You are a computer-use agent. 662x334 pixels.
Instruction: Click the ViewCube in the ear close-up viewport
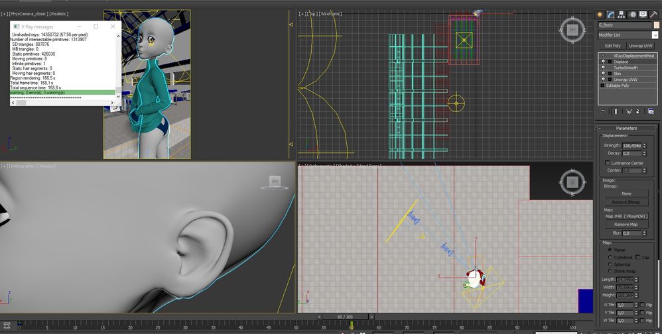tap(275, 182)
